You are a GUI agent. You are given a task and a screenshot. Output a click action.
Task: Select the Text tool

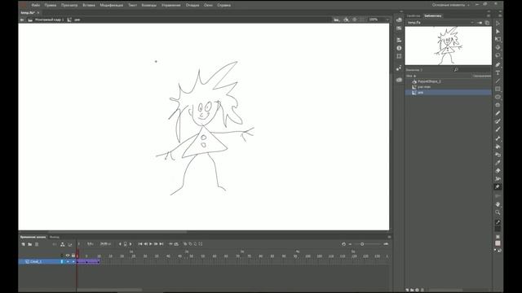498,72
